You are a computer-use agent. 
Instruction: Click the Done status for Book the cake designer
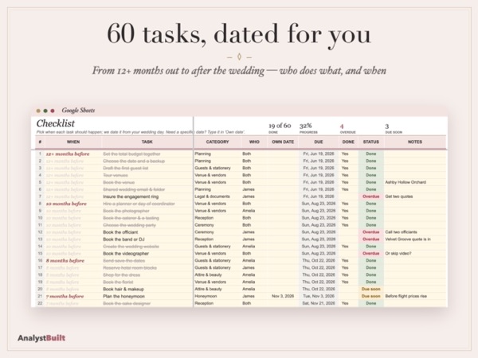tap(371, 303)
